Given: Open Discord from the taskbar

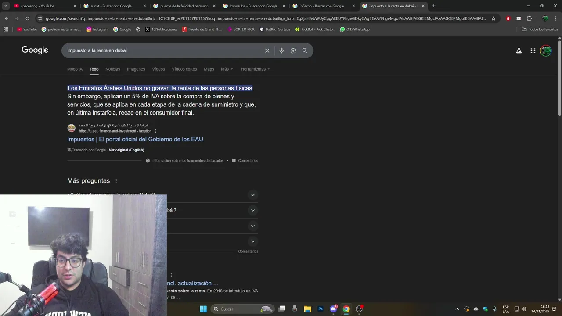Looking at the screenshot, I should click(x=333, y=309).
